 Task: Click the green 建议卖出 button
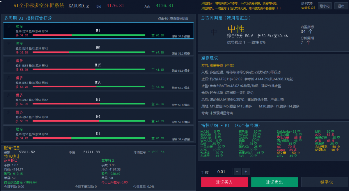(x=274, y=182)
